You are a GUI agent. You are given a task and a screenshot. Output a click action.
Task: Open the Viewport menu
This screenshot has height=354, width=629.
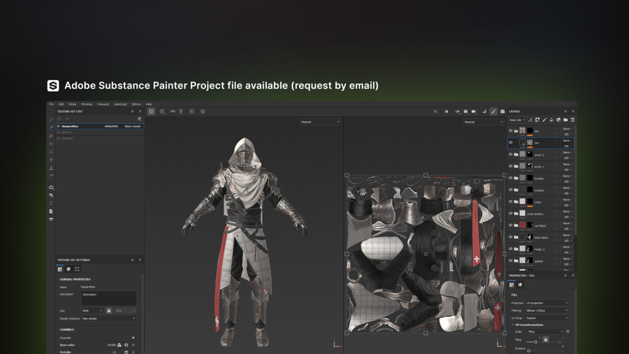point(103,104)
